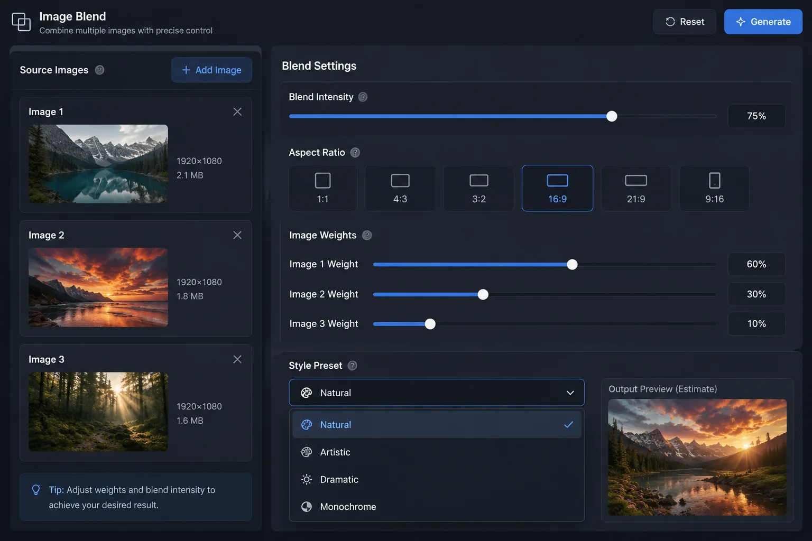812x541 pixels.
Task: Open help for Aspect Ratio
Action: [355, 153]
